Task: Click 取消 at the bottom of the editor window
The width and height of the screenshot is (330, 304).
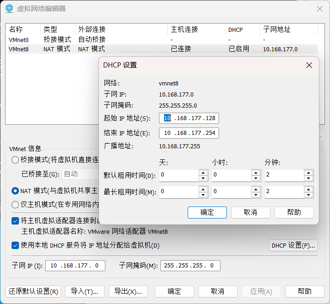Action: tap(218, 292)
